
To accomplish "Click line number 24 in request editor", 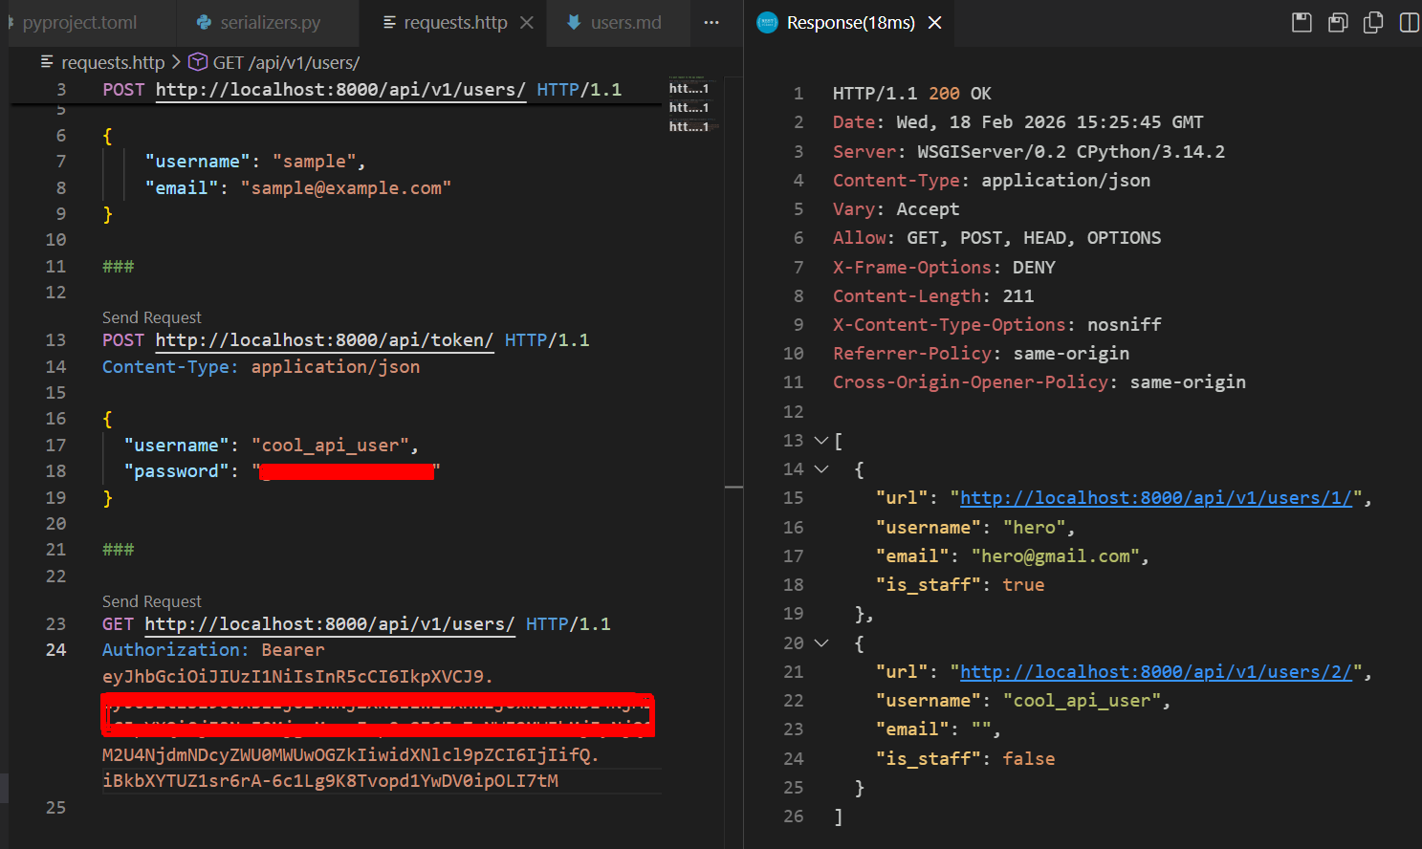I will point(56,650).
